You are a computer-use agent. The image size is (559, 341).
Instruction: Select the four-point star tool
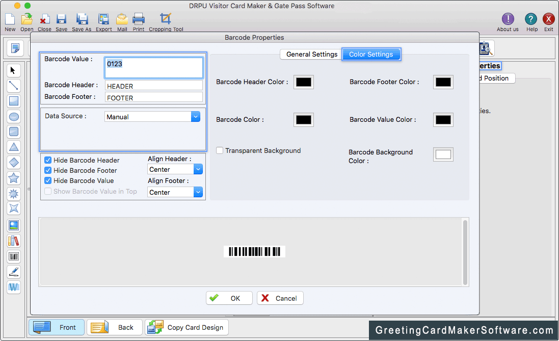(14, 208)
